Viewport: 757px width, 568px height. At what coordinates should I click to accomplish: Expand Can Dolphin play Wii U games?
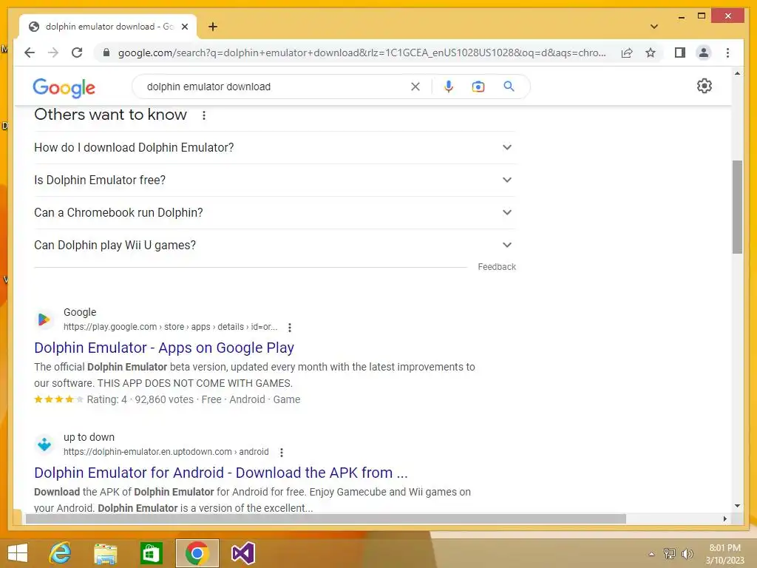(275, 245)
